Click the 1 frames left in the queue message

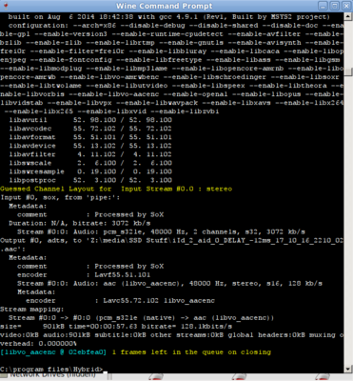pyautogui.click(x=191, y=352)
